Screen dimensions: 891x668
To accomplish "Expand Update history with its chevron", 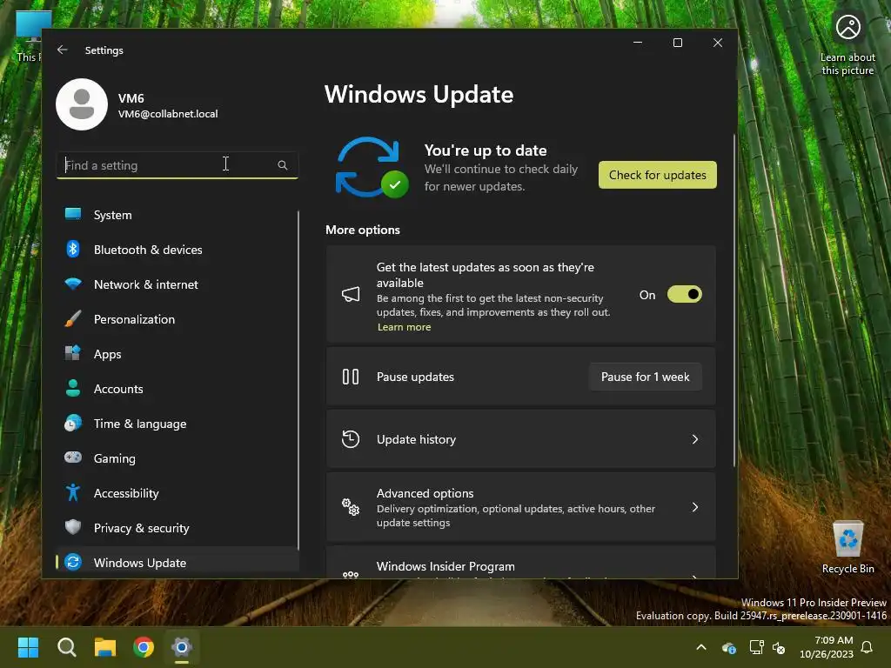I will (x=695, y=439).
